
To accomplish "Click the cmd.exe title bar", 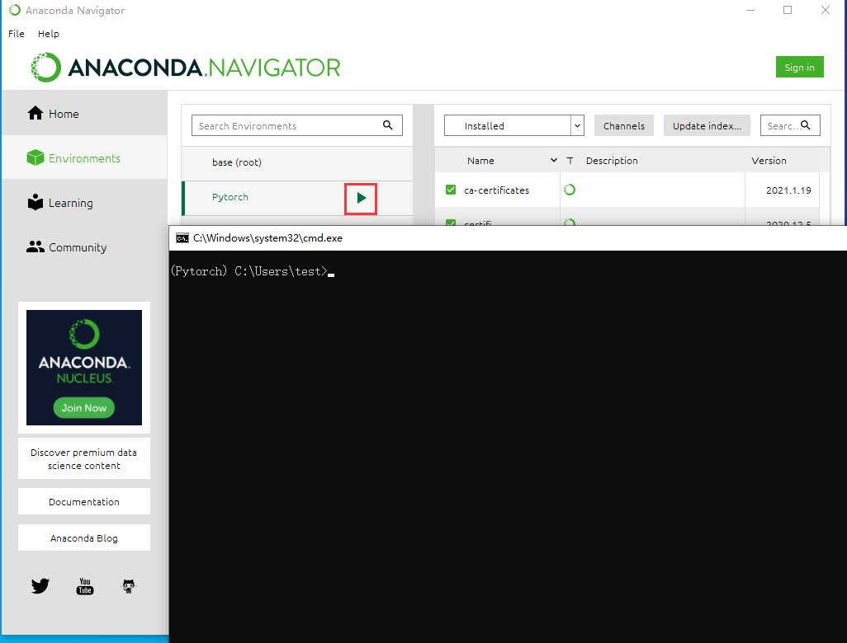I will pos(508,238).
